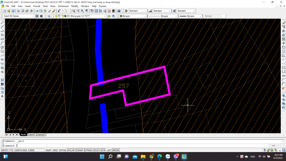Select the Polygon tool in Draw toolbar

2,35
